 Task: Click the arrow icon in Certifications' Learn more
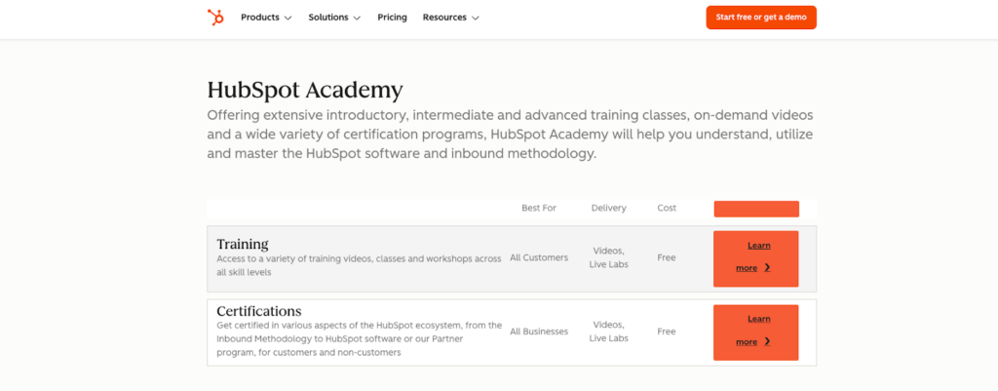coord(767,342)
